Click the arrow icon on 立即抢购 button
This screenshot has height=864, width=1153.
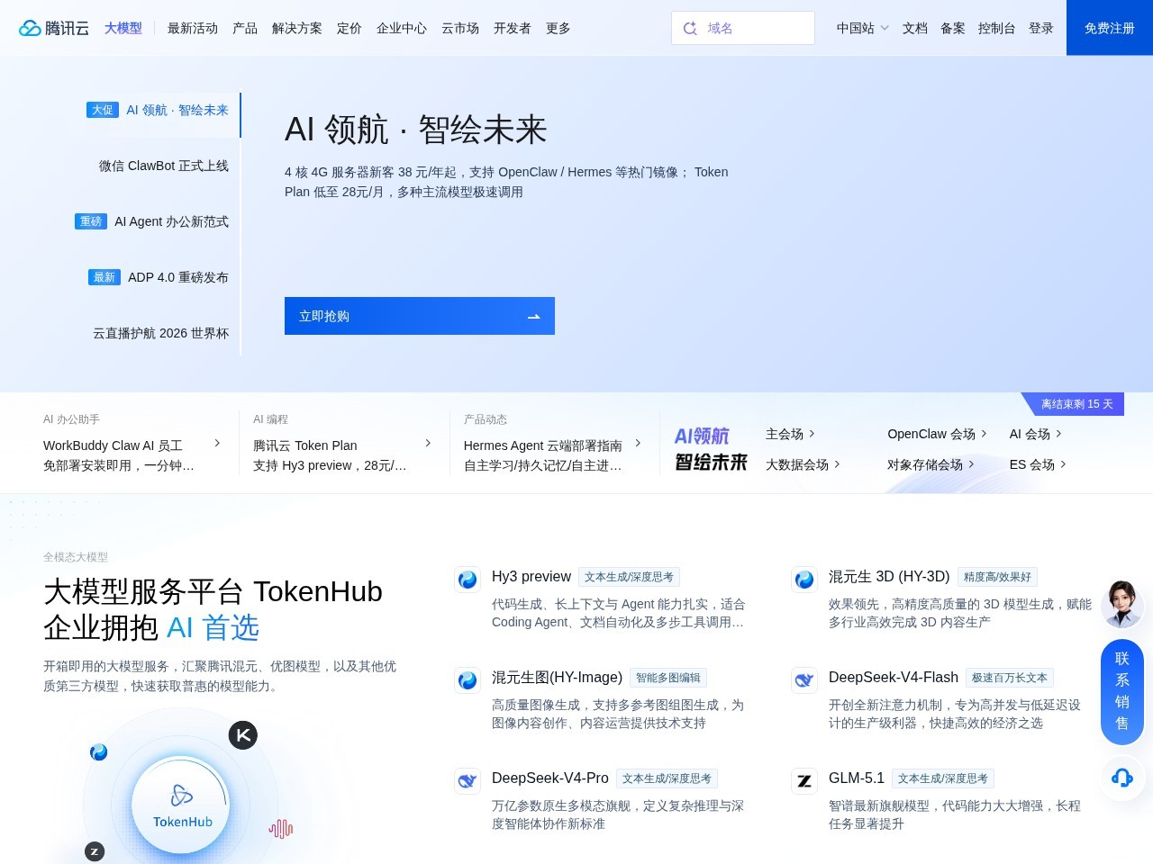click(x=534, y=317)
